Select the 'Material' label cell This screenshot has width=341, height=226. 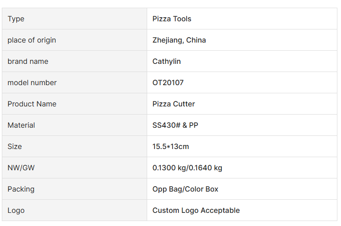[x=21, y=125]
